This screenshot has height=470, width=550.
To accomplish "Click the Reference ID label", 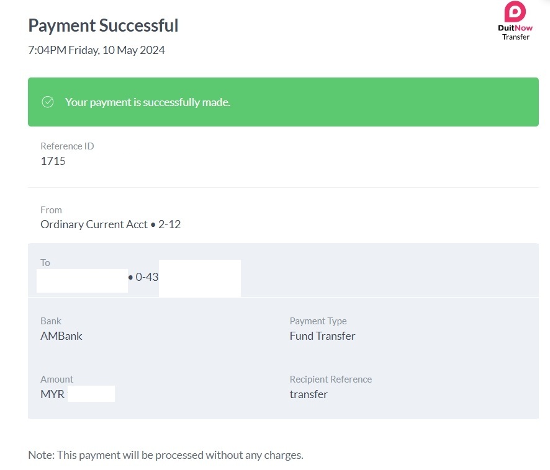I will (x=67, y=146).
